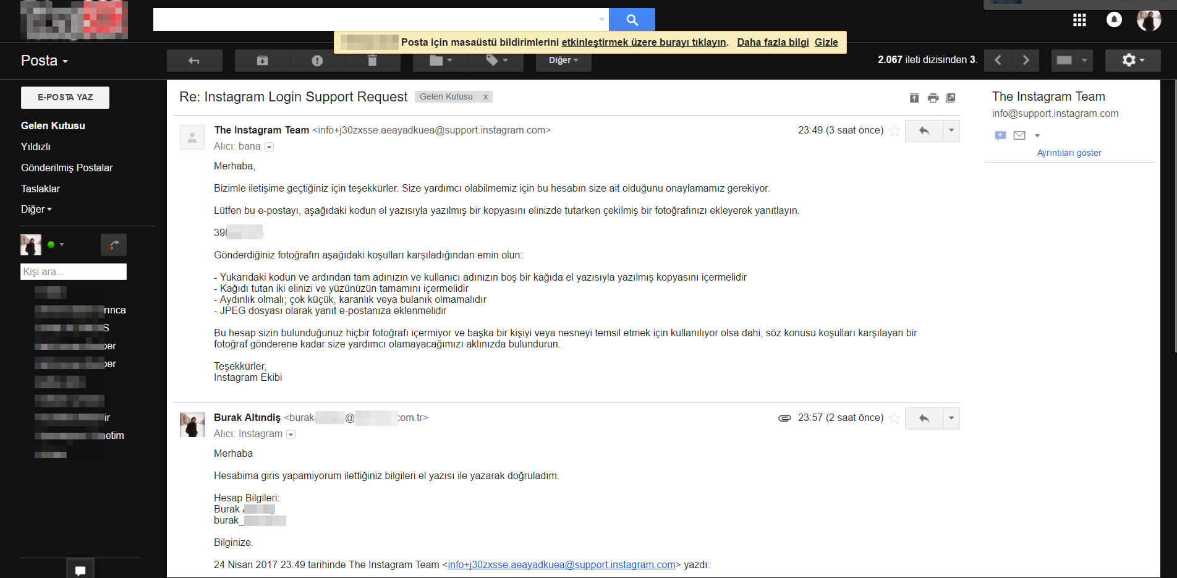Click Gizle to hide notification

[826, 42]
